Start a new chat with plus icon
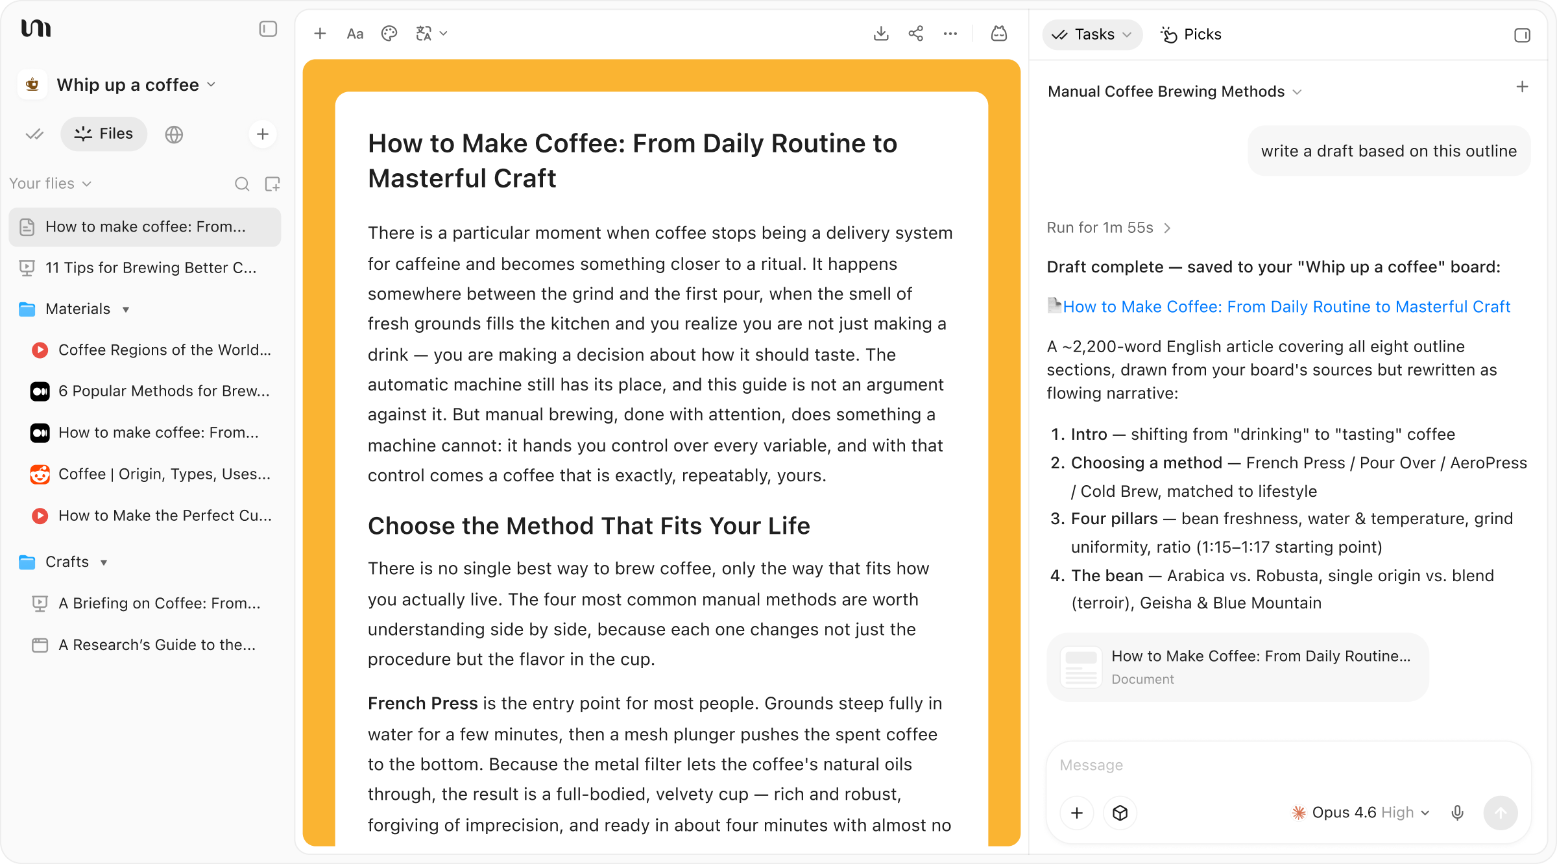 [x=1522, y=87]
